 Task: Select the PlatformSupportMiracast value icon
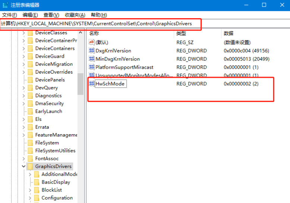coord(92,67)
